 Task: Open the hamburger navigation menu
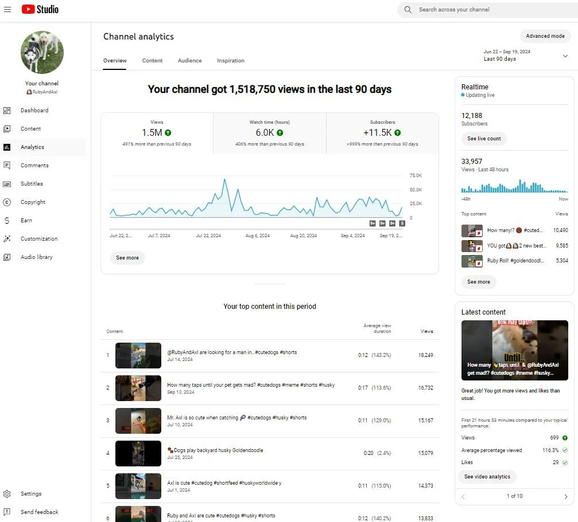tap(7, 9)
